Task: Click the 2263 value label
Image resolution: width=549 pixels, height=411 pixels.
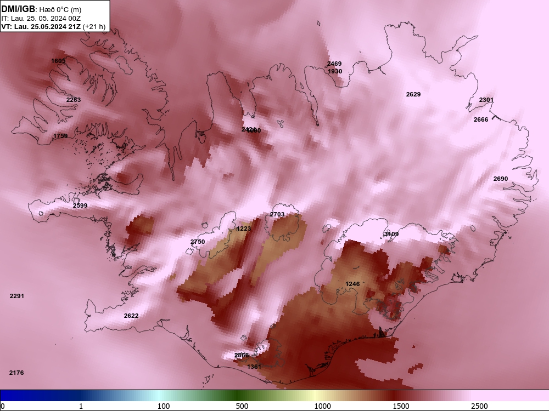Action: point(74,100)
